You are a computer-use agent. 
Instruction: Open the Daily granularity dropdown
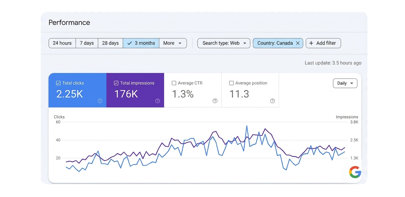point(345,83)
